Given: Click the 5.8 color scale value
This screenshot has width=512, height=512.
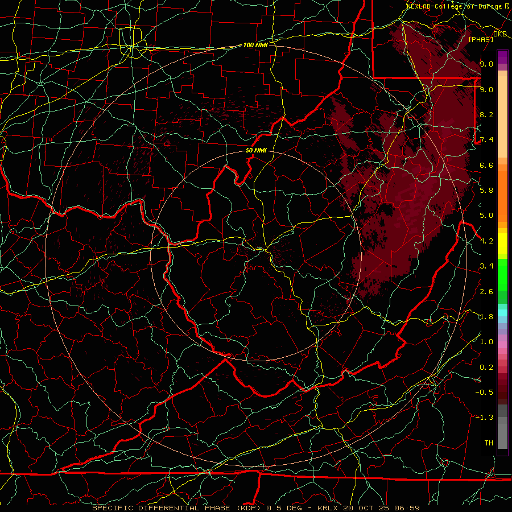Looking at the screenshot, I should (486, 191).
